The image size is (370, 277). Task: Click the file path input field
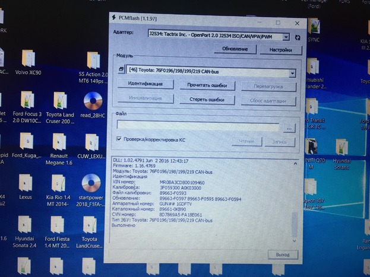click(198, 126)
